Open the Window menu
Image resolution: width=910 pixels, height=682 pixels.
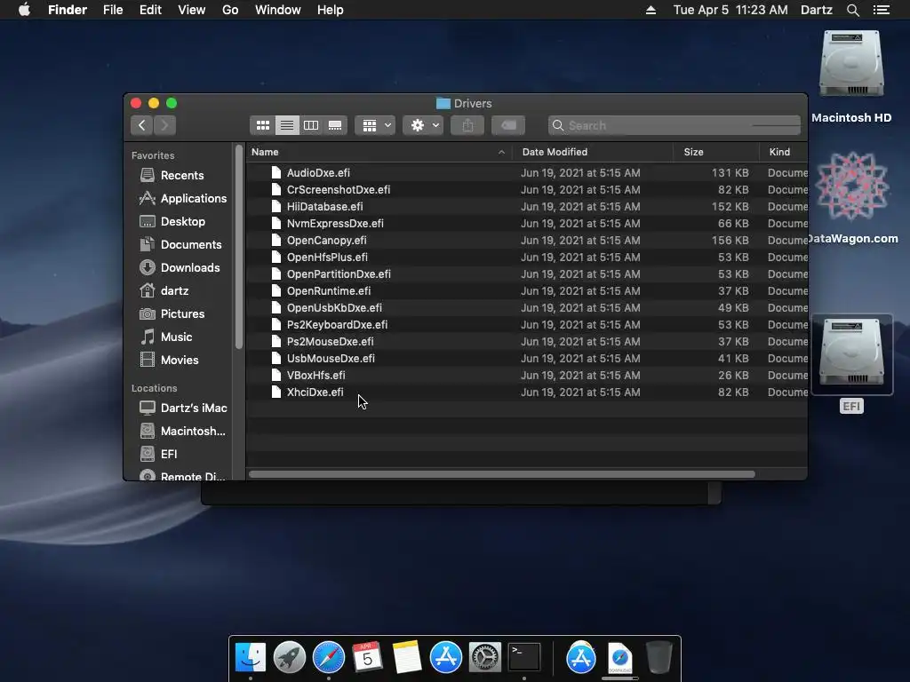(278, 10)
